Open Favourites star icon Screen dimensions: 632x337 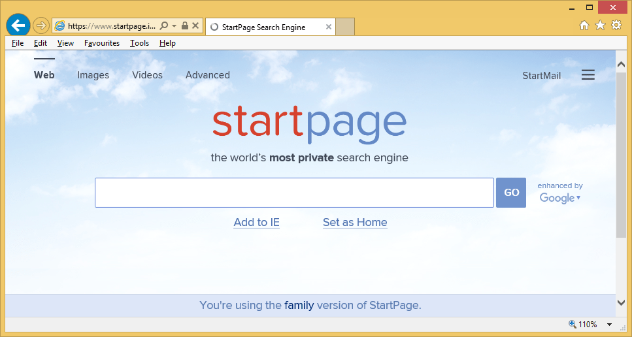point(600,25)
